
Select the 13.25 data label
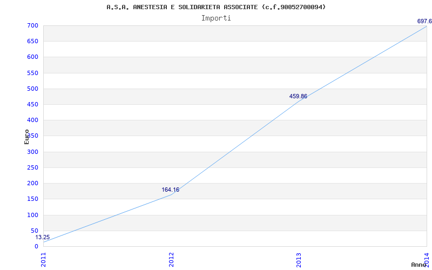pyautogui.click(x=43, y=237)
